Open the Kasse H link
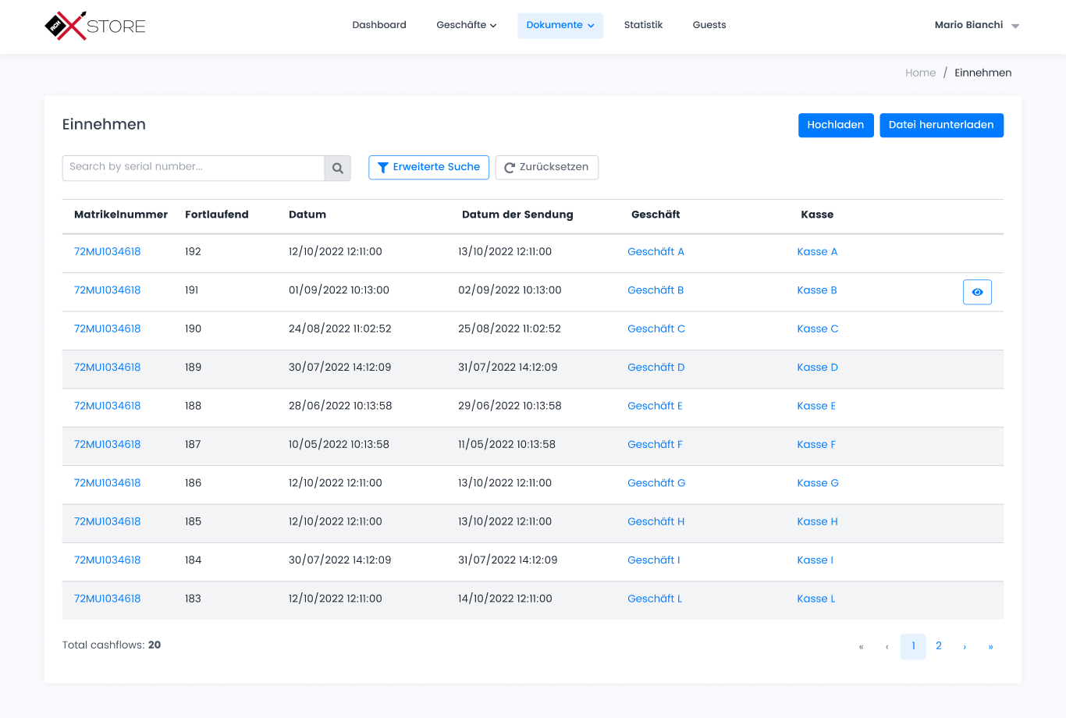 tap(818, 521)
